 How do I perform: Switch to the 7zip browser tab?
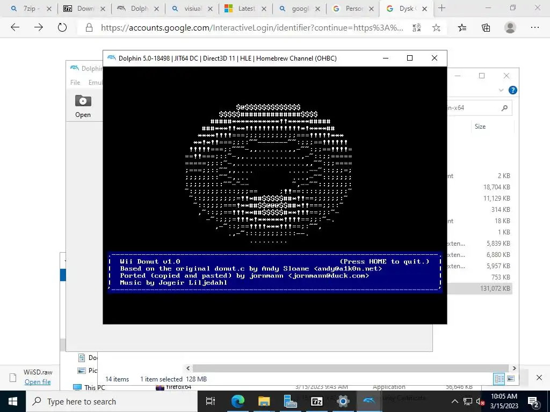coord(30,9)
